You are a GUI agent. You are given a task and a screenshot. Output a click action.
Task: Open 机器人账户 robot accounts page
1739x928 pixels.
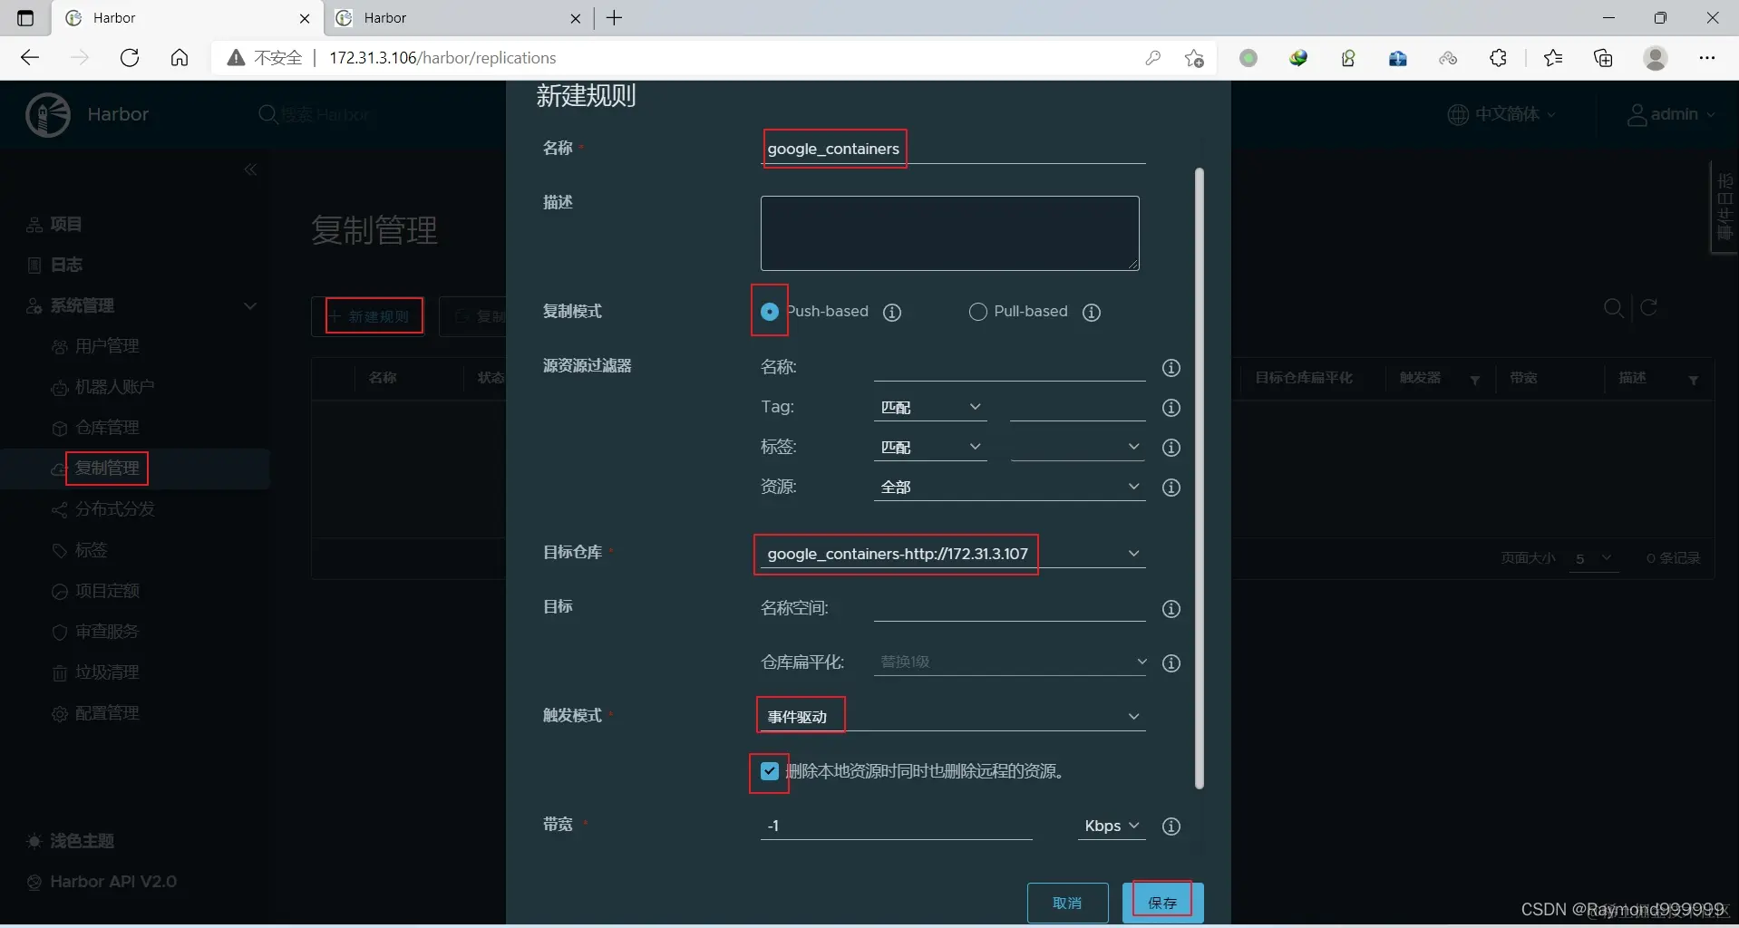pos(115,387)
